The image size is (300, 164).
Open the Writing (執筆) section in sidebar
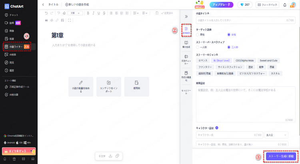pyautogui.click(x=9, y=39)
